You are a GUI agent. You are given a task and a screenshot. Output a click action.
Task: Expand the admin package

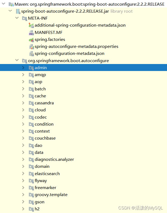(23, 68)
